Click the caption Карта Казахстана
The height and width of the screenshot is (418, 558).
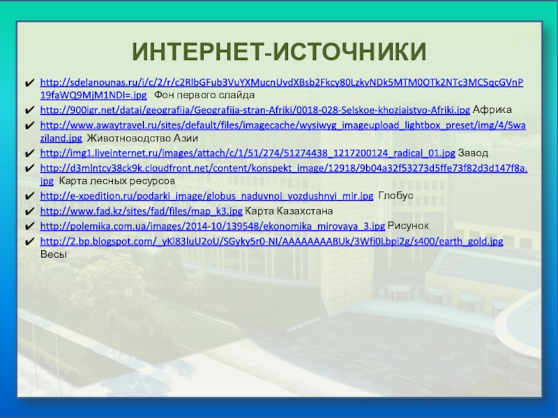point(289,211)
